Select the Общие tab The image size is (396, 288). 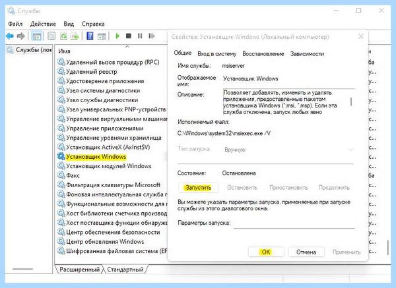coord(183,53)
